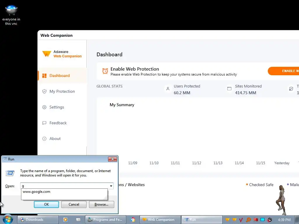Click the Chrome taskbar icon

pos(133,220)
